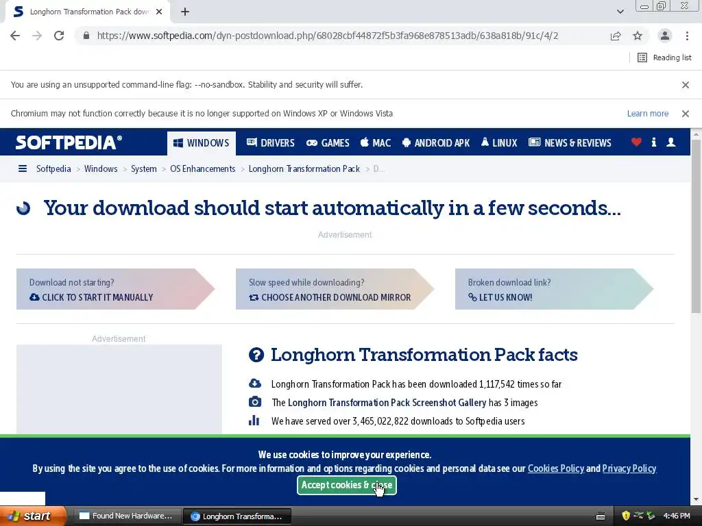702x526 pixels.
Task: Click the Softpedia logo
Action: 69,142
